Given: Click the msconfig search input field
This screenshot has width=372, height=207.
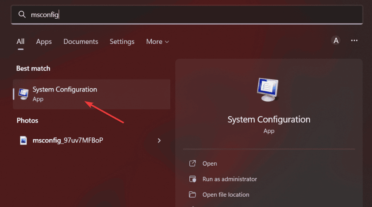Looking at the screenshot, I should click(x=187, y=15).
